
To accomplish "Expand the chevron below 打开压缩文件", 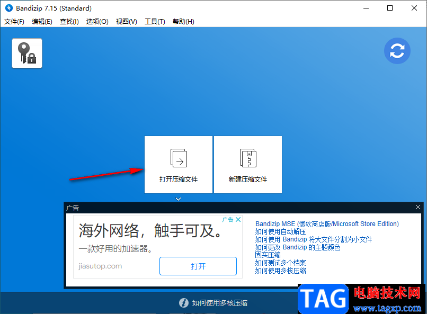I will point(179,199).
